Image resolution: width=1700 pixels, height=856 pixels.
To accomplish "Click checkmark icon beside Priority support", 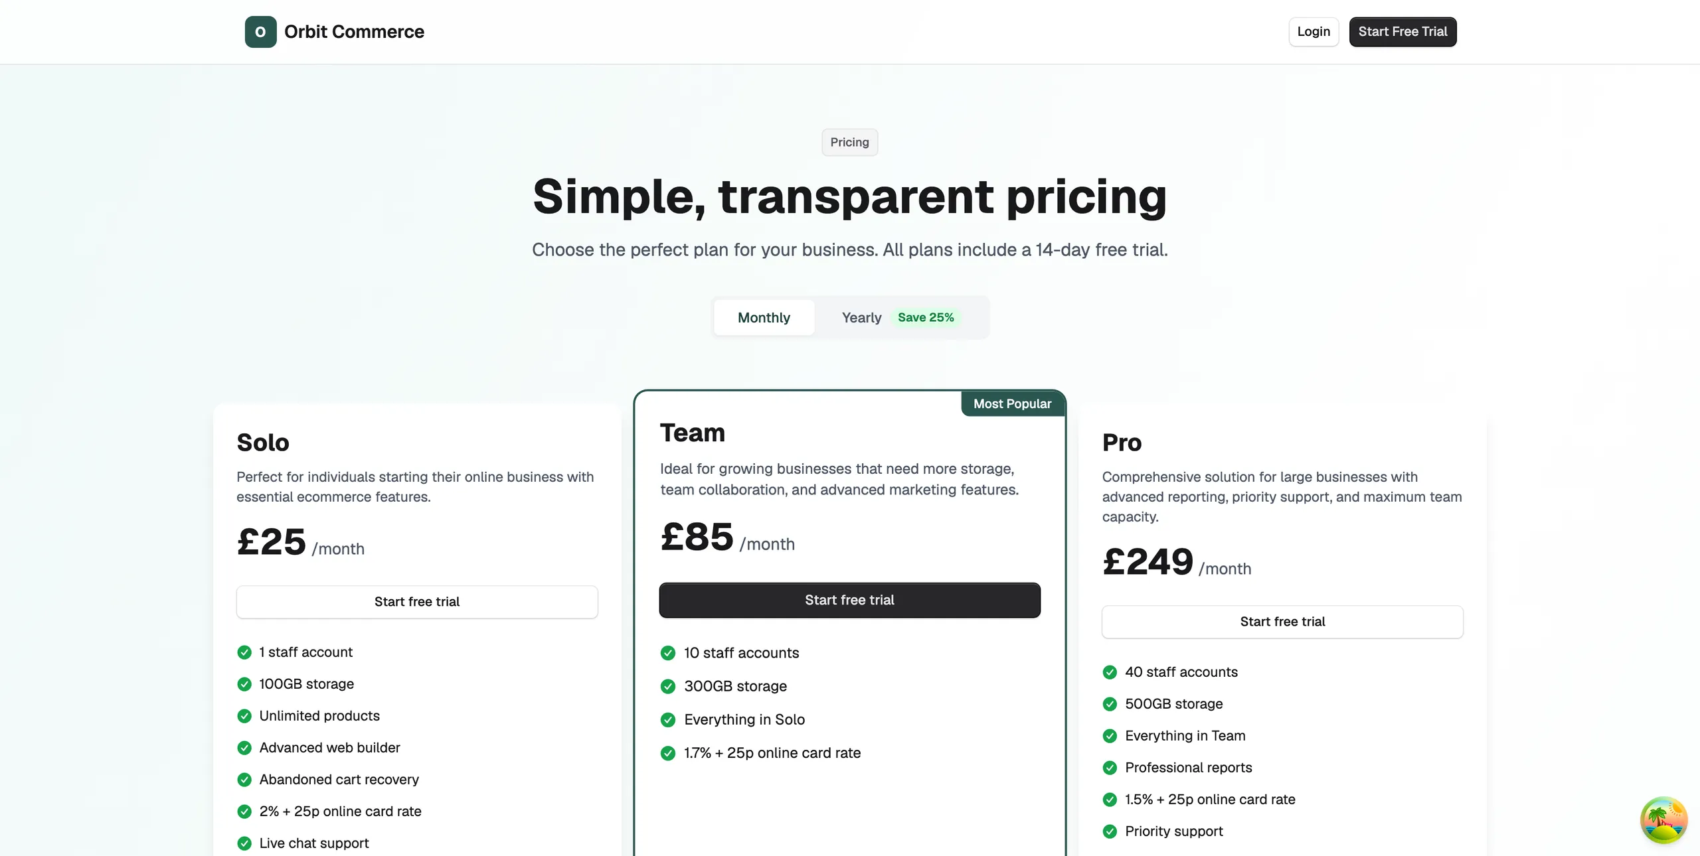I will (x=1110, y=831).
